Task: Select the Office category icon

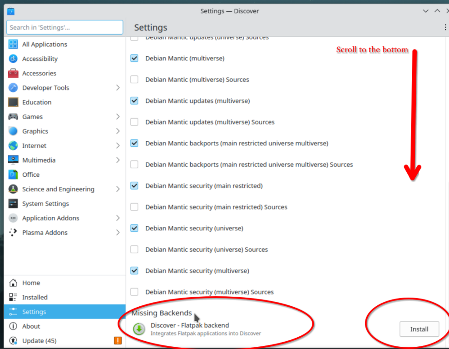Action: click(x=13, y=174)
